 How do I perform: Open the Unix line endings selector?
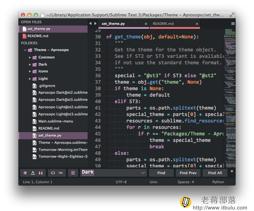(153, 182)
